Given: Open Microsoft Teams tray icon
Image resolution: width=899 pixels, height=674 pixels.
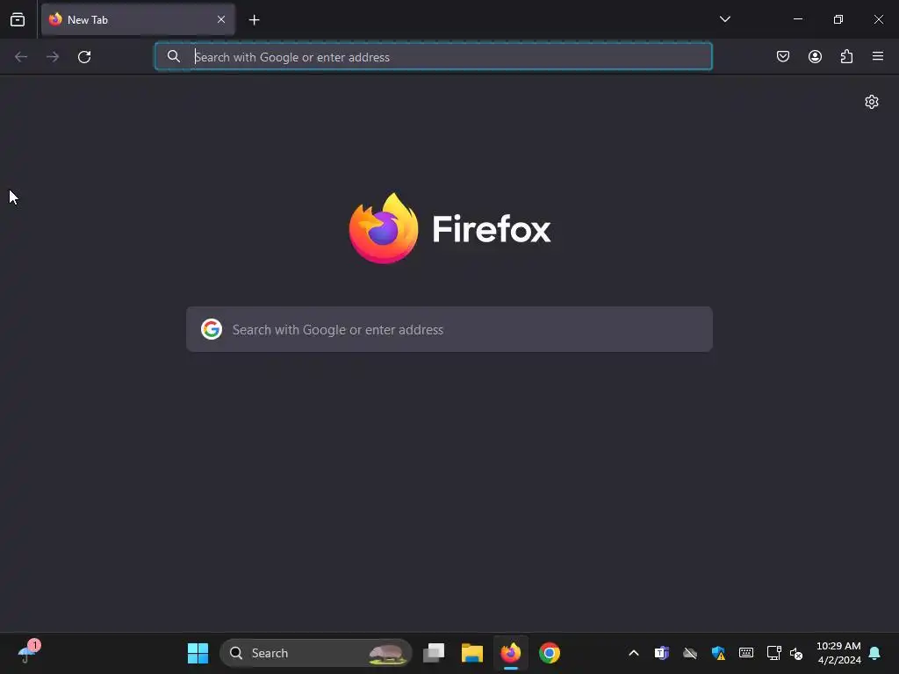Looking at the screenshot, I should [662, 653].
